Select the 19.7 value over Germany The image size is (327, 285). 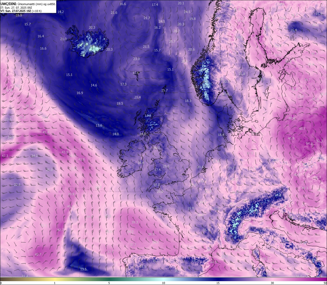(x=231, y=168)
